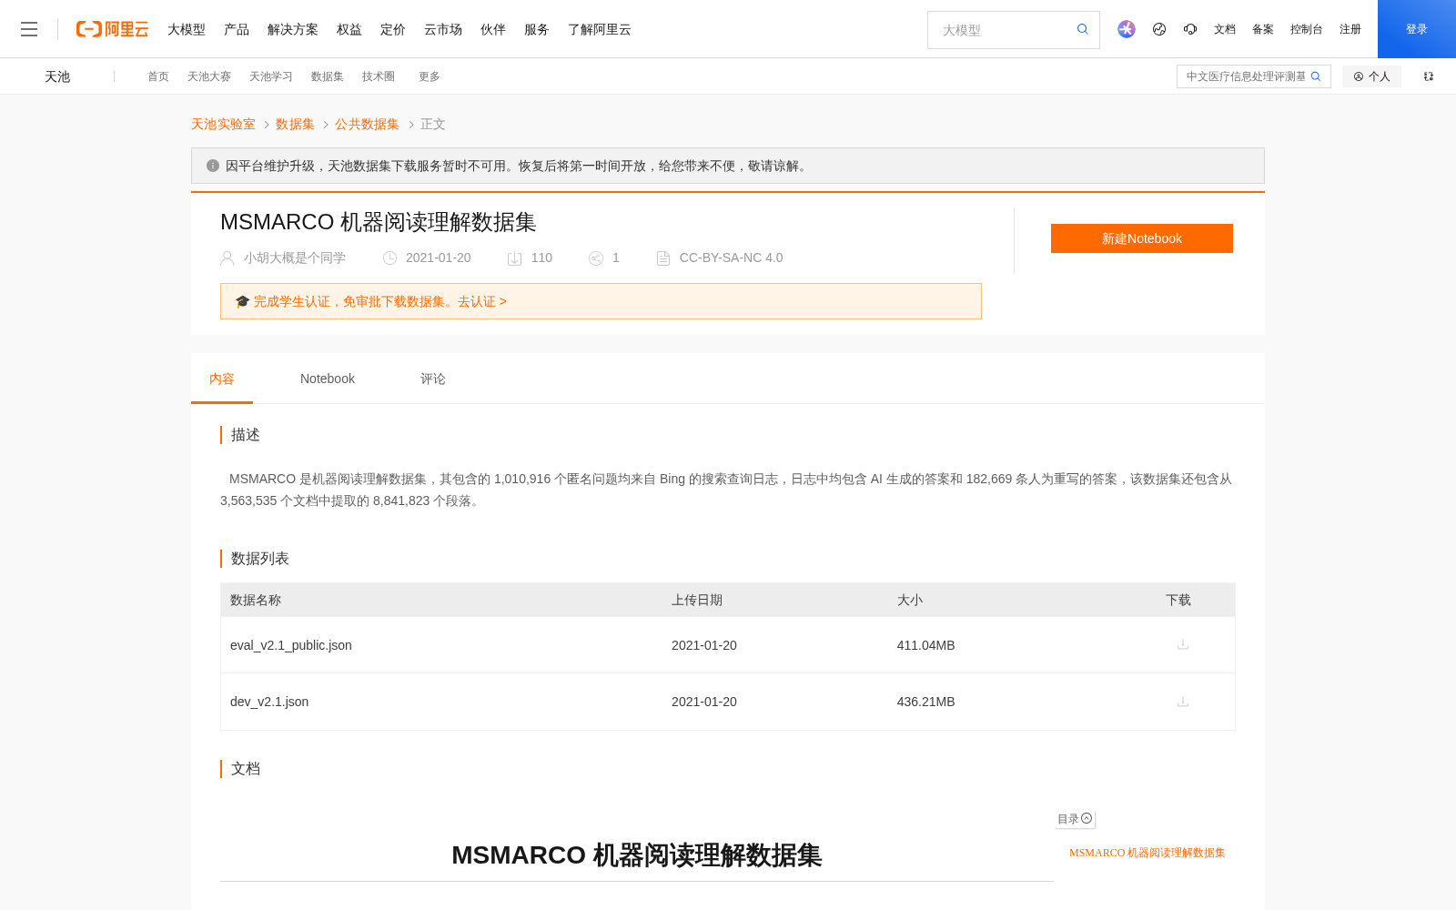Open 权益 menu
The image size is (1456, 910).
coord(349,29)
